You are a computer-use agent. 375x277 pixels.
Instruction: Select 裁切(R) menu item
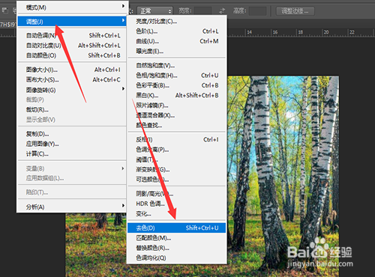pos(72,110)
